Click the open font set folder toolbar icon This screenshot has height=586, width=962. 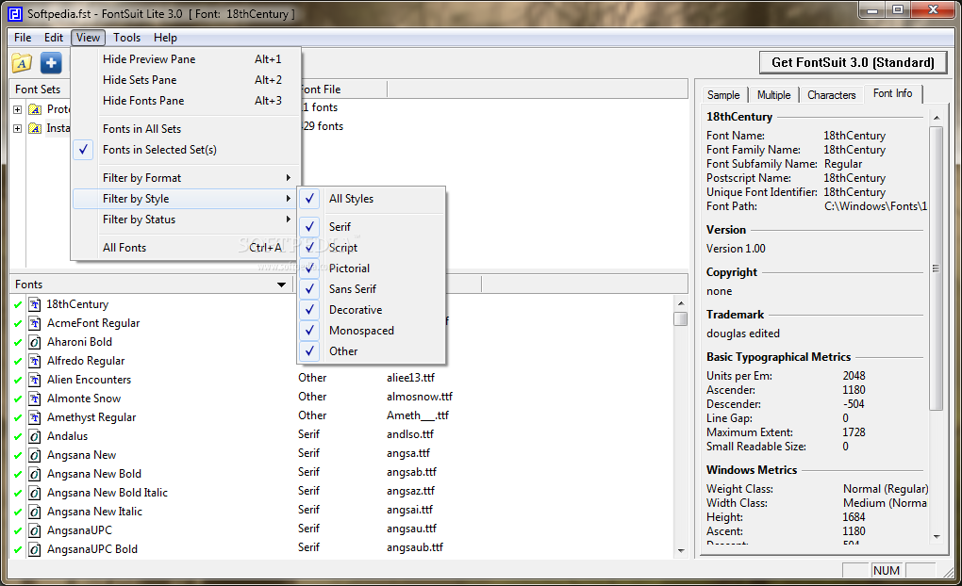(x=22, y=62)
